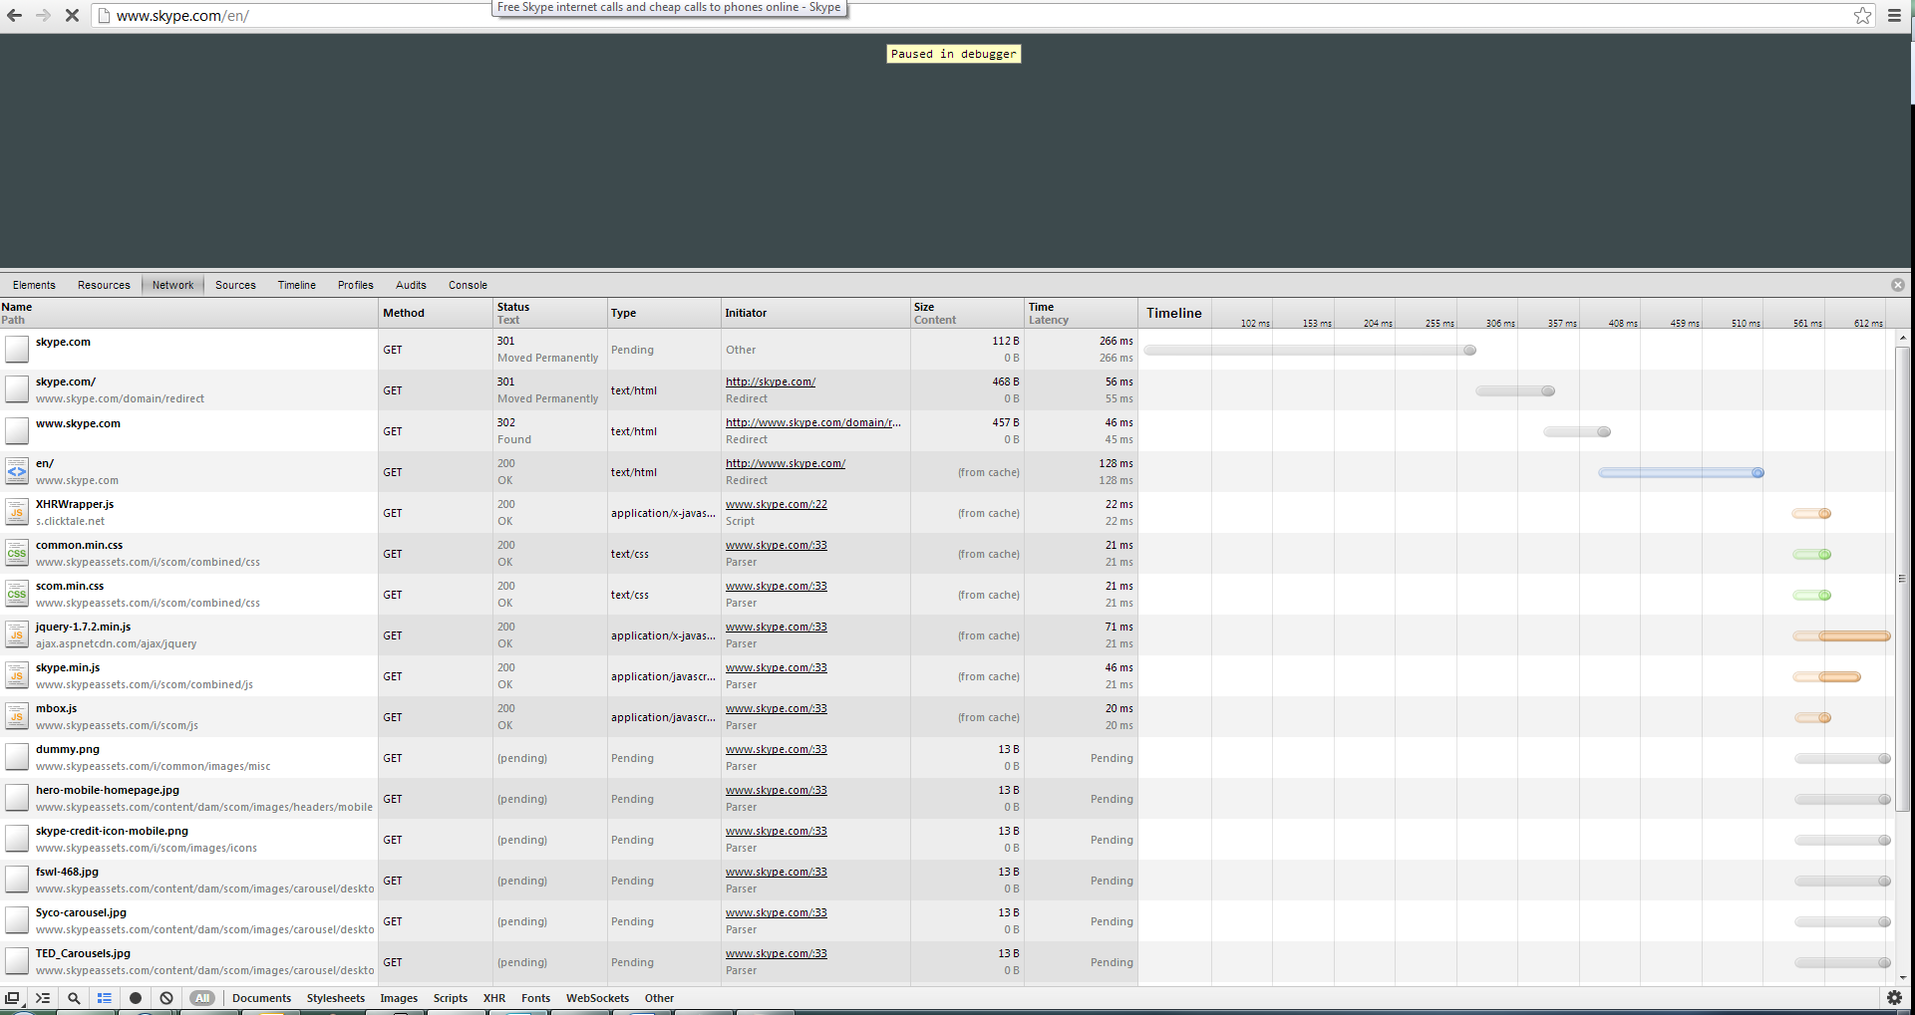This screenshot has width=1915, height=1015.
Task: Stop loading the Skype page
Action: pyautogui.click(x=72, y=16)
